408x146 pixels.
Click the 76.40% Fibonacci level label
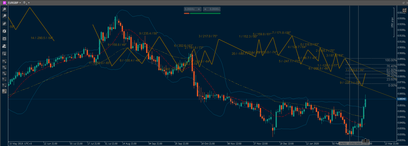[392, 66]
